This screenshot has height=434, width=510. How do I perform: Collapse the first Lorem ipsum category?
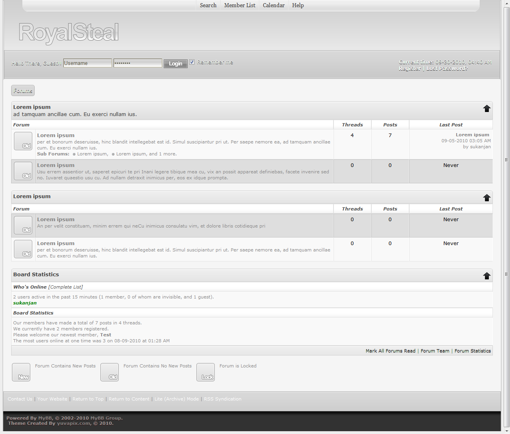(486, 108)
